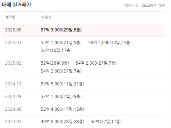Viewport: 171px width, 128px height.
Task: Click the 계약월 column header
Action: pyautogui.click(x=10, y=17)
